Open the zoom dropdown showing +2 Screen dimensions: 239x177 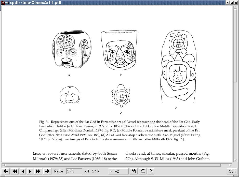(118, 171)
